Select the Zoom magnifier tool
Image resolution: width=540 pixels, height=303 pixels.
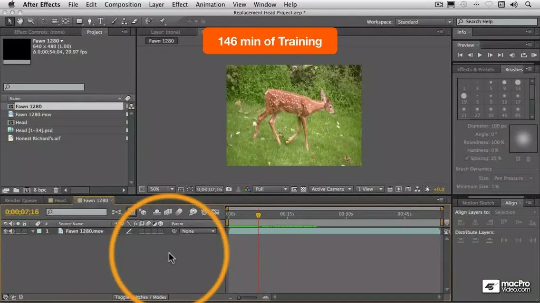point(31,21)
